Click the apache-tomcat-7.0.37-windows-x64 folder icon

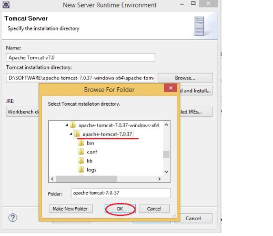click(73, 125)
